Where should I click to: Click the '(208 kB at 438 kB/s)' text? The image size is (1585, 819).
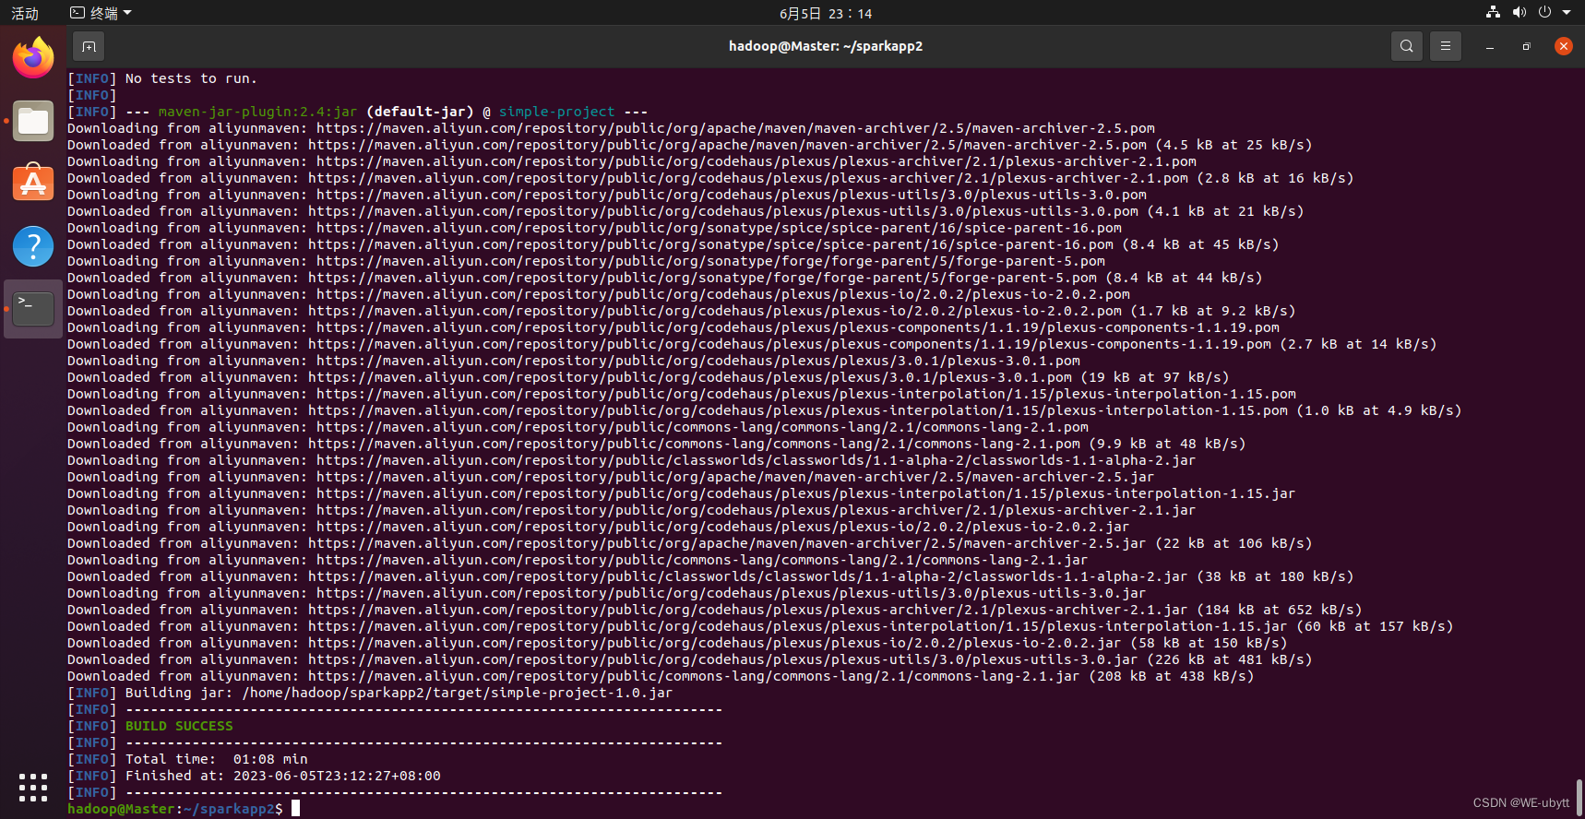1171,676
